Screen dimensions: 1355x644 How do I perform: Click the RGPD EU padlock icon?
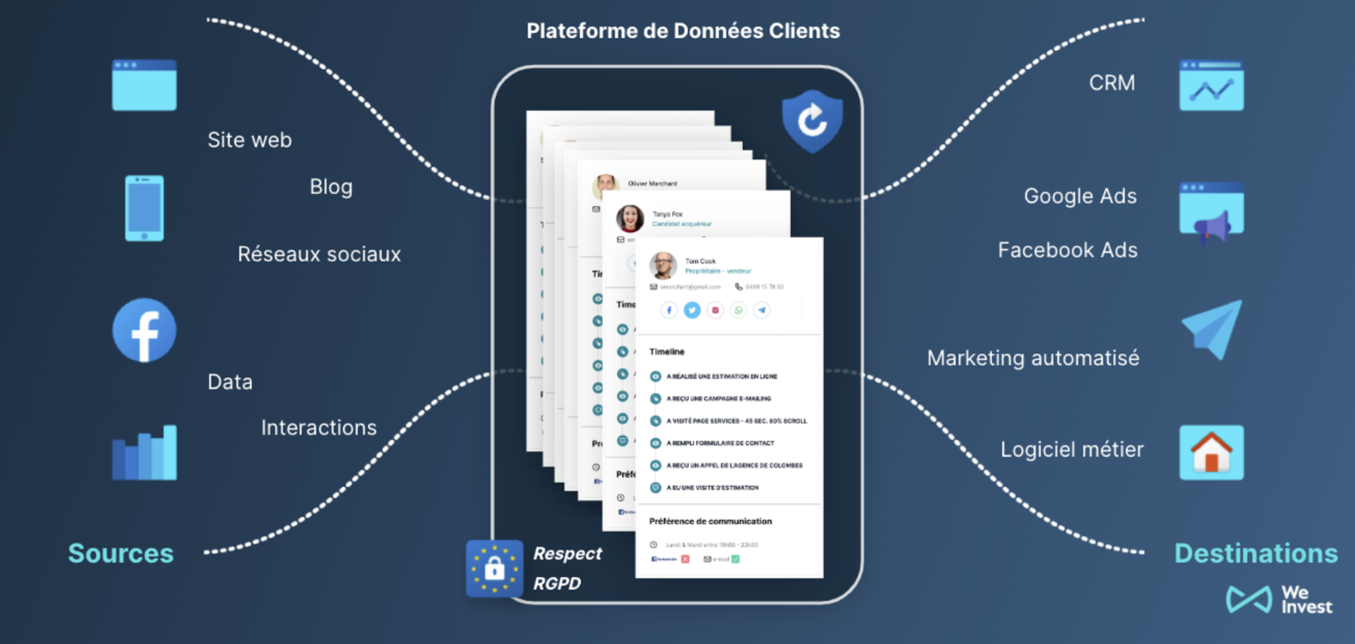495,569
